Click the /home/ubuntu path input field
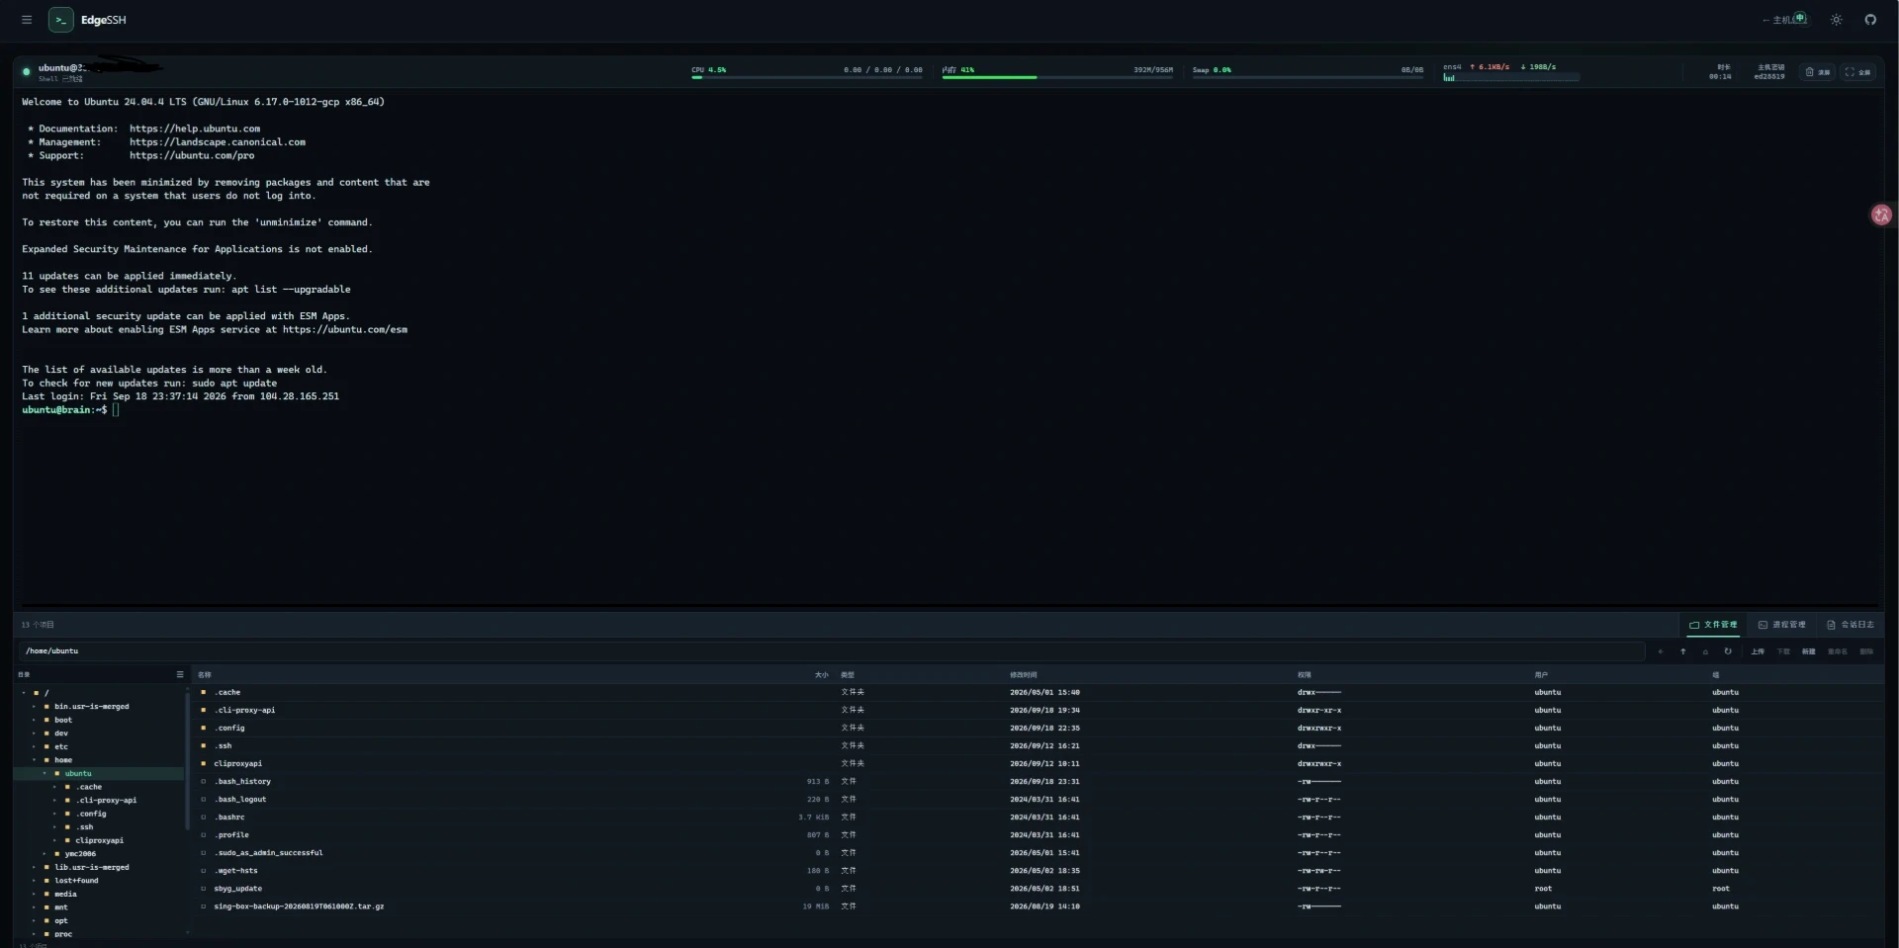This screenshot has width=1899, height=948. pyautogui.click(x=831, y=651)
